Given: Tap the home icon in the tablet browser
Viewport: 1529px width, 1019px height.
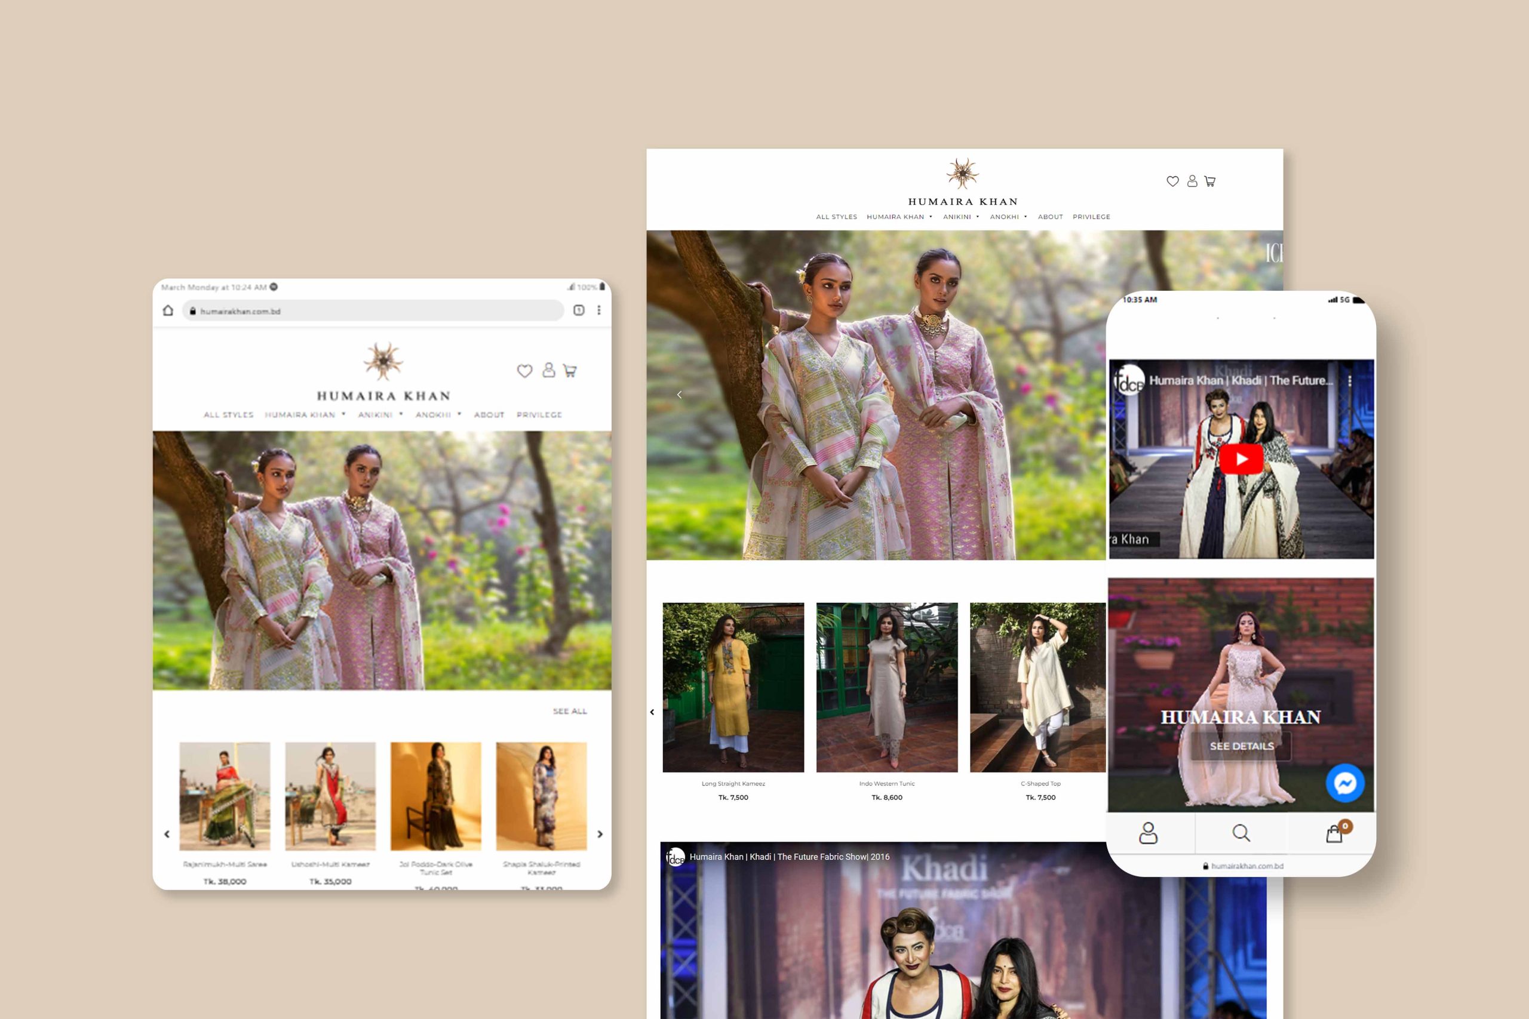Looking at the screenshot, I should coord(168,310).
